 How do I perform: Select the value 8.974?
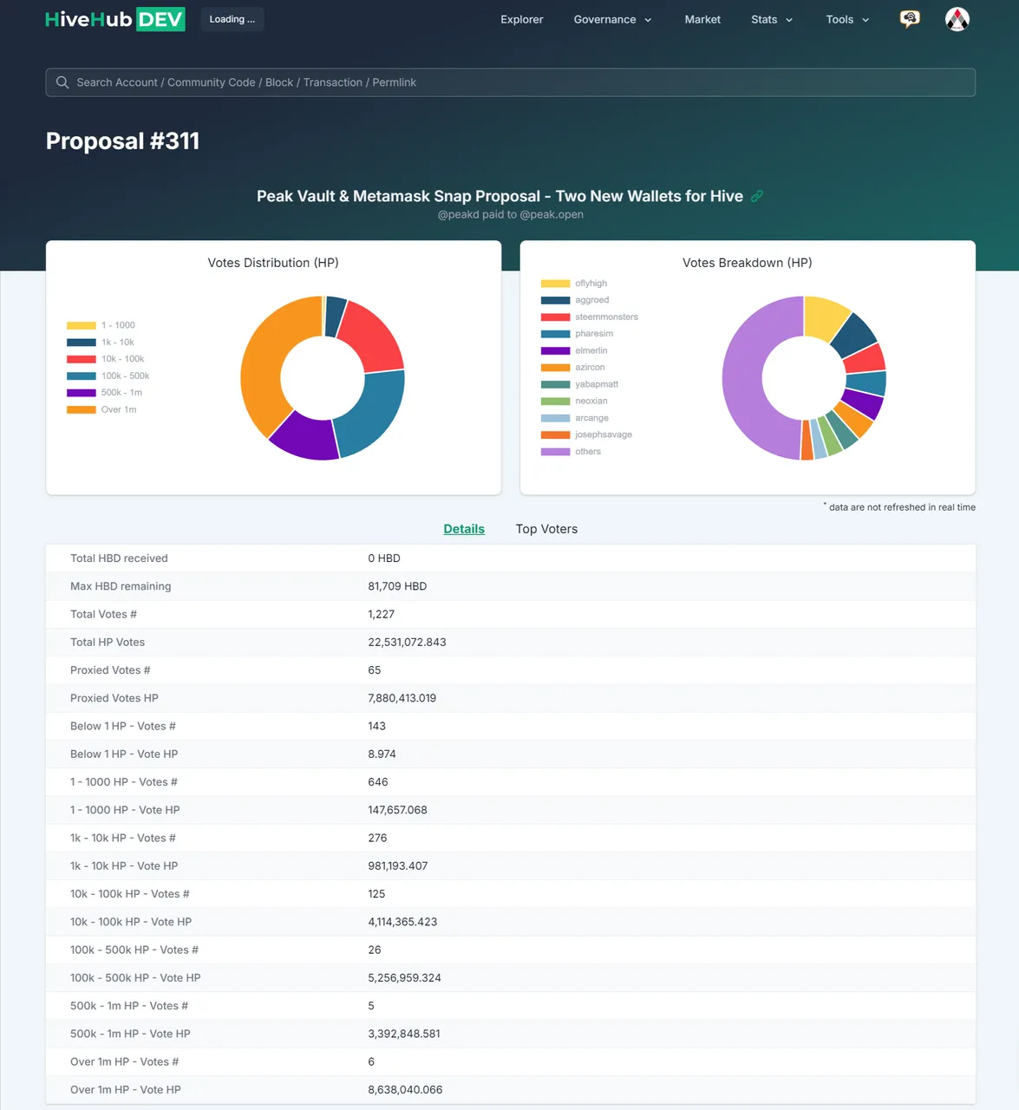[382, 754]
